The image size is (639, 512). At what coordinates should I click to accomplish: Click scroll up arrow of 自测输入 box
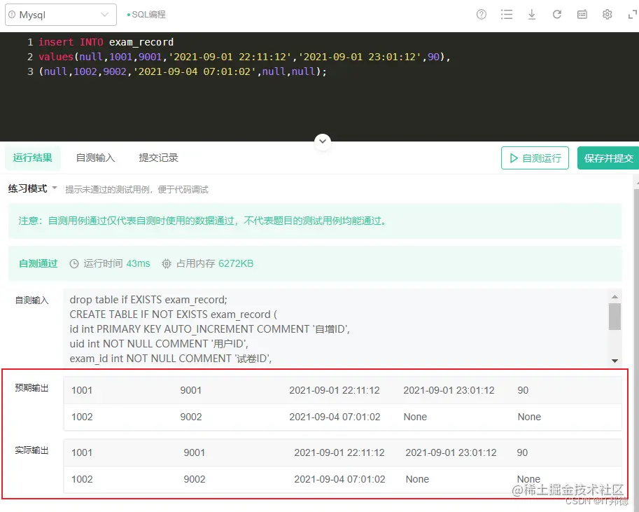(615, 296)
